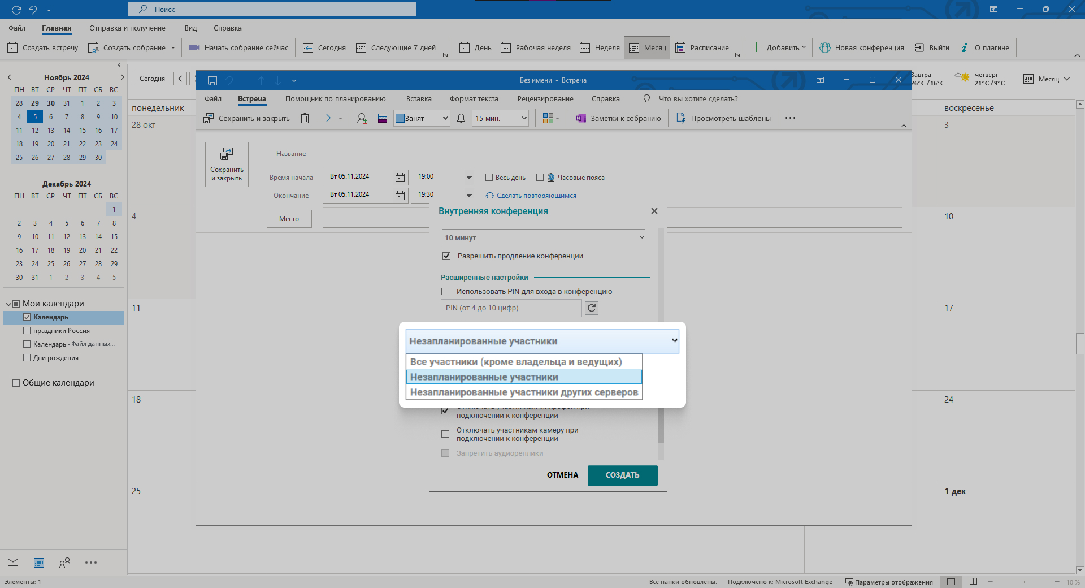Select the Расписание schedule view

[702, 47]
